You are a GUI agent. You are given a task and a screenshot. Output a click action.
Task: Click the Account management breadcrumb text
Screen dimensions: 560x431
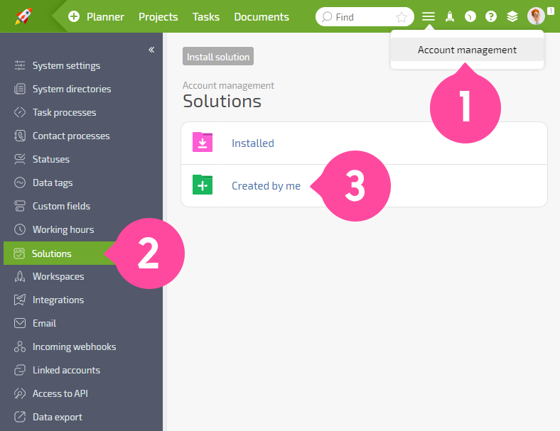pos(228,86)
